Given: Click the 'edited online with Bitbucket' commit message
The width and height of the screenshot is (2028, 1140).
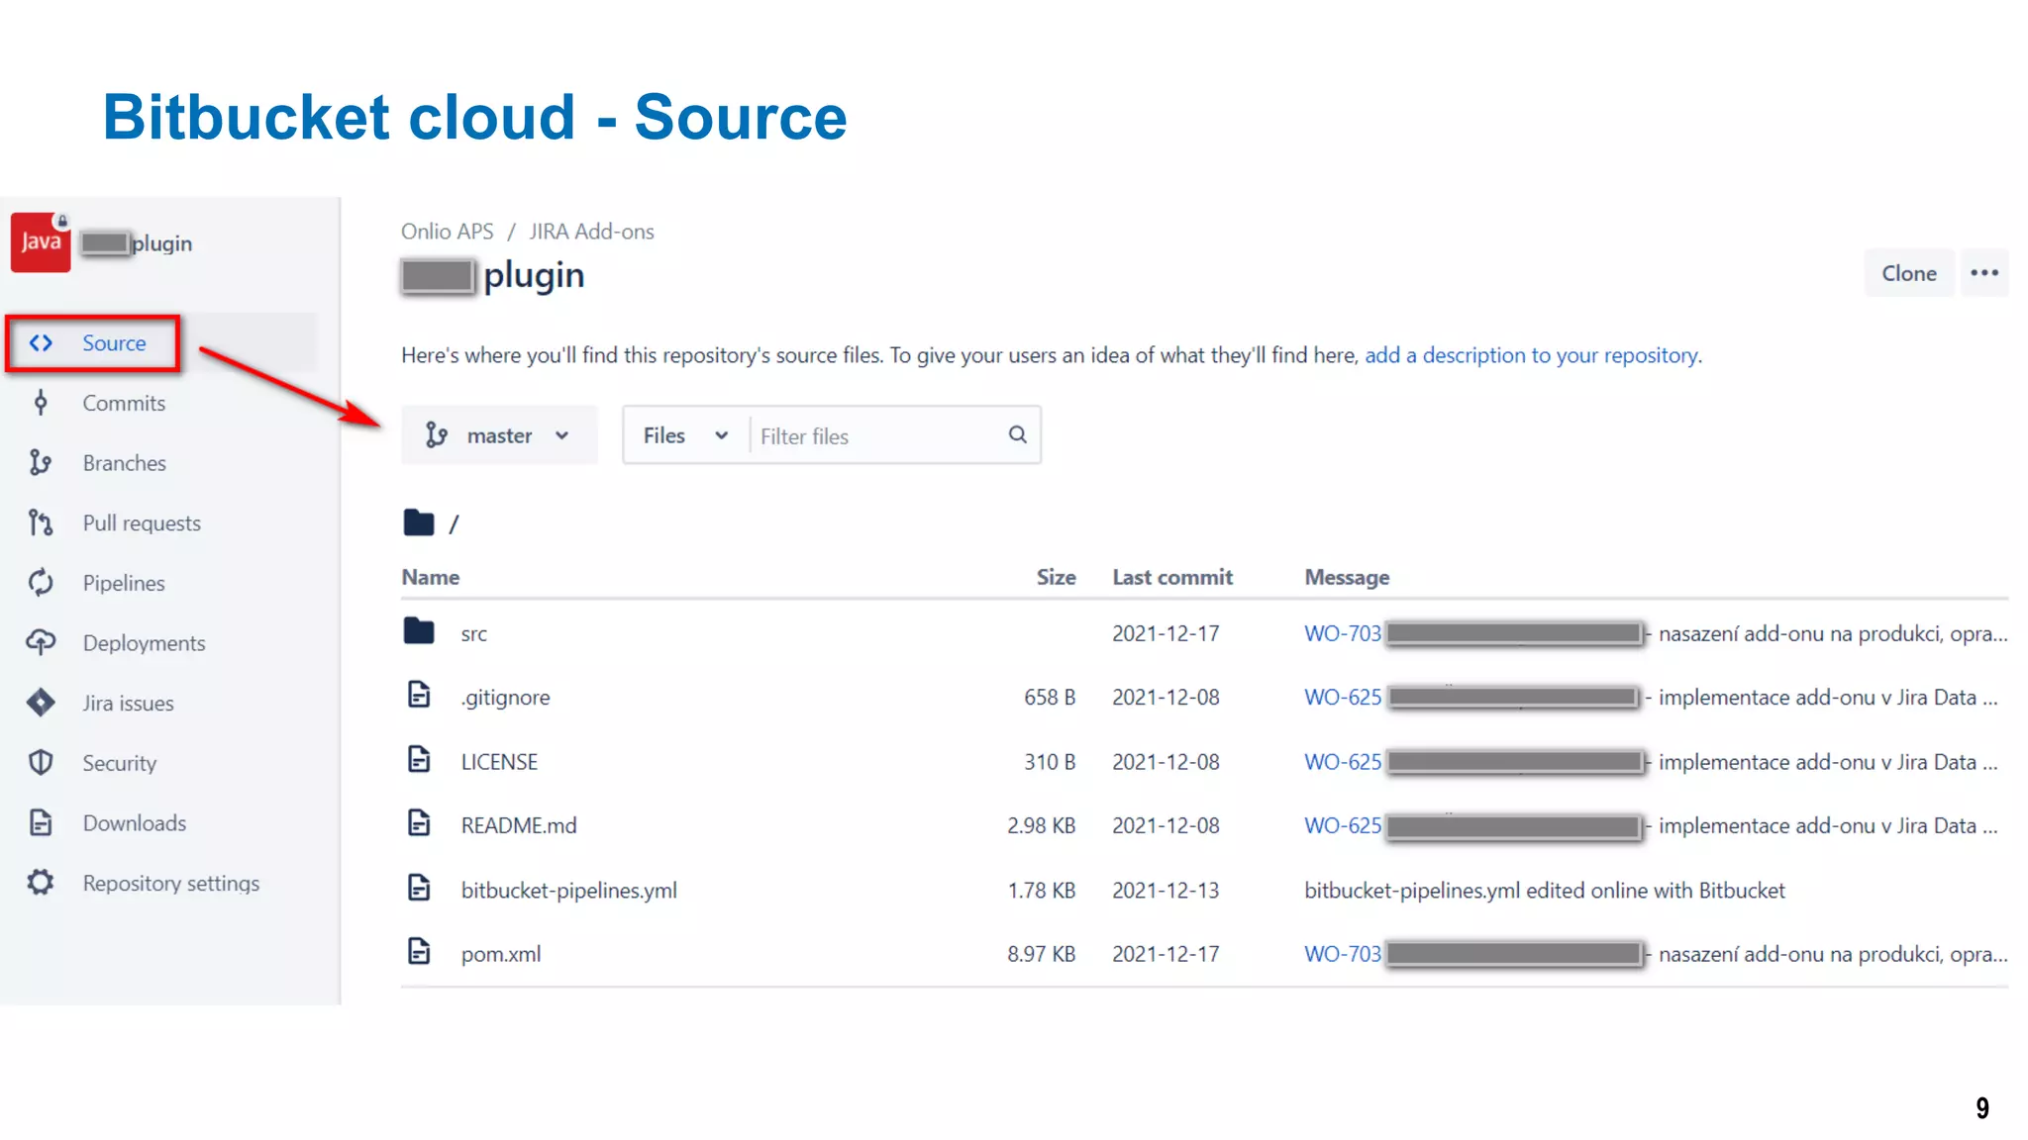Looking at the screenshot, I should (x=1545, y=891).
